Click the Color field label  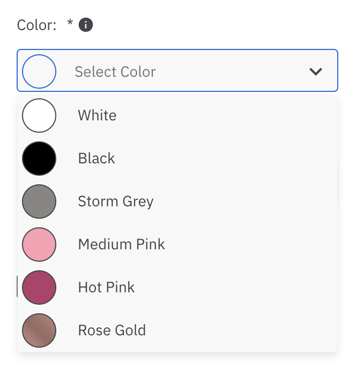coord(36,25)
